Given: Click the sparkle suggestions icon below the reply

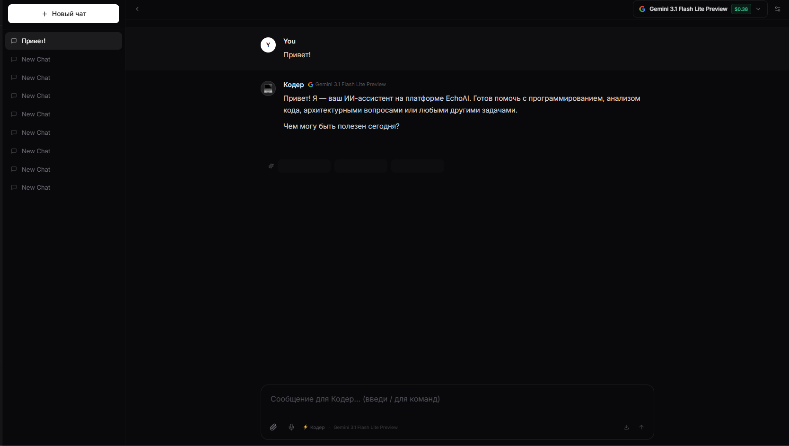Looking at the screenshot, I should click(271, 166).
